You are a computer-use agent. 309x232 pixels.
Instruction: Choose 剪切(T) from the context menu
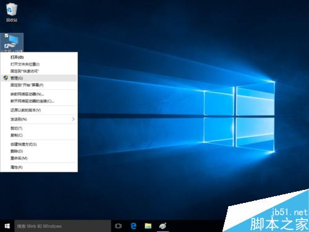coord(39,128)
